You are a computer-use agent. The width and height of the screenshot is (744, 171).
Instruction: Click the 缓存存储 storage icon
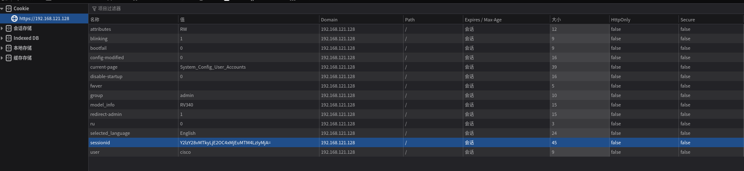9,58
